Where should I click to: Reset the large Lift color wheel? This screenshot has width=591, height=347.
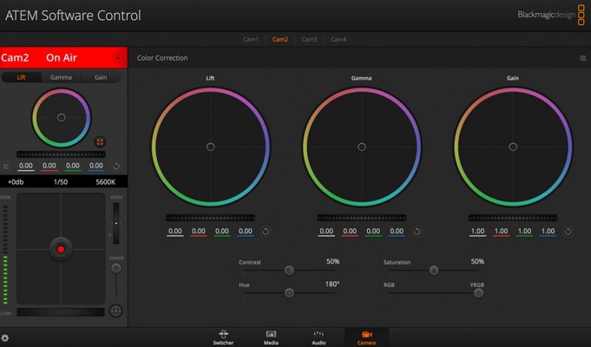click(266, 232)
